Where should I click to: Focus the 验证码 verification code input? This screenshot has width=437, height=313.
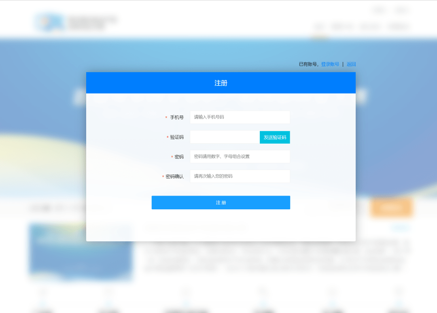[225, 137]
